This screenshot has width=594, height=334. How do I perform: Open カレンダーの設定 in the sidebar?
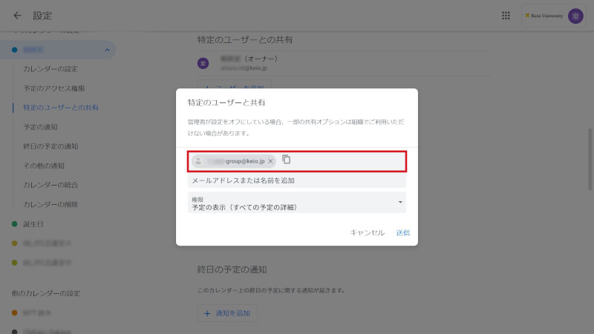tap(50, 69)
